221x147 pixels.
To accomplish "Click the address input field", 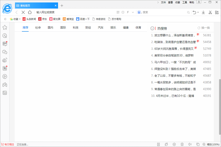I will pos(75,12).
